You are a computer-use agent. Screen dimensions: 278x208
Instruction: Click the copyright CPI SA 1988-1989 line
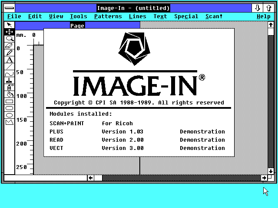(x=139, y=103)
